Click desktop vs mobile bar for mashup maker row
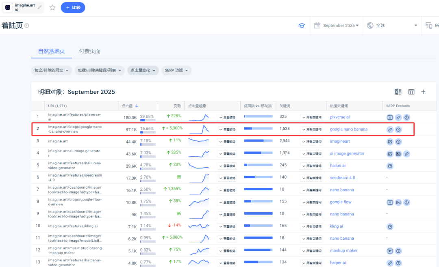This screenshot has width=439, height=267. (x=258, y=250)
